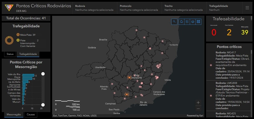Open the Trecho category selector
Viewport: 254px width, 119px height.
[x=184, y=8]
